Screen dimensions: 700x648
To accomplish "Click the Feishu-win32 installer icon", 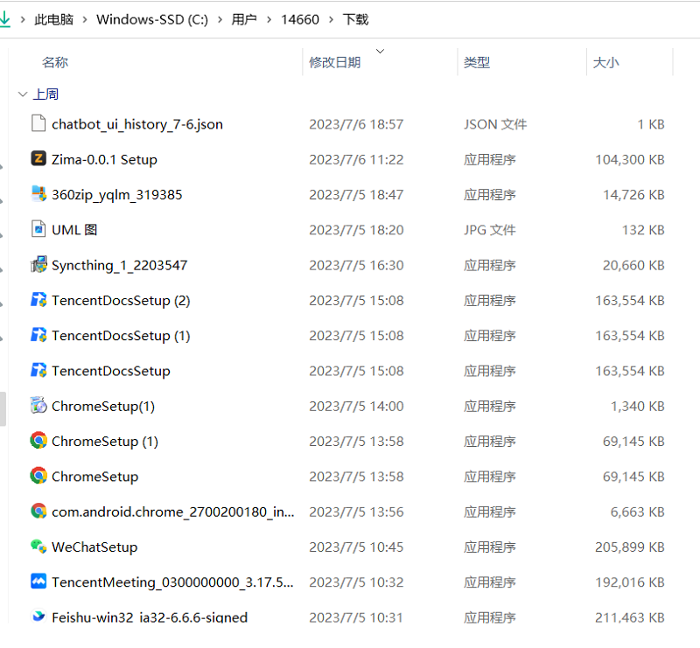I will [38, 617].
